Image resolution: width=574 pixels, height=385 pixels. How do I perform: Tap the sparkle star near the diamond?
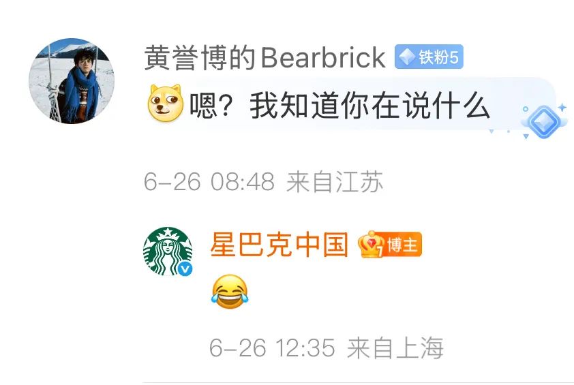(x=562, y=107)
